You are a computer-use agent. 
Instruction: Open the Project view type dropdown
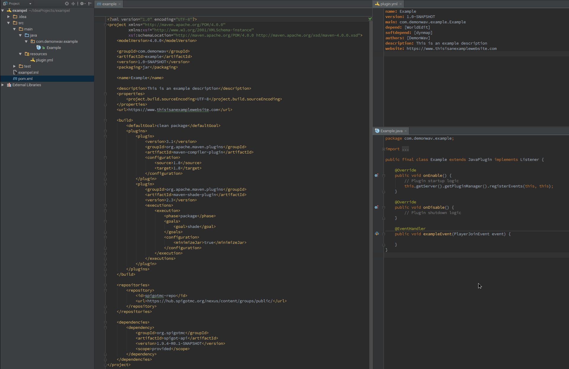tap(30, 4)
